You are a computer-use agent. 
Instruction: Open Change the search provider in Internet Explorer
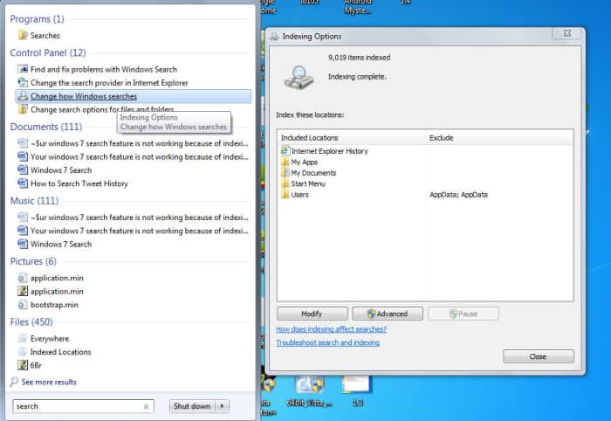click(x=109, y=83)
